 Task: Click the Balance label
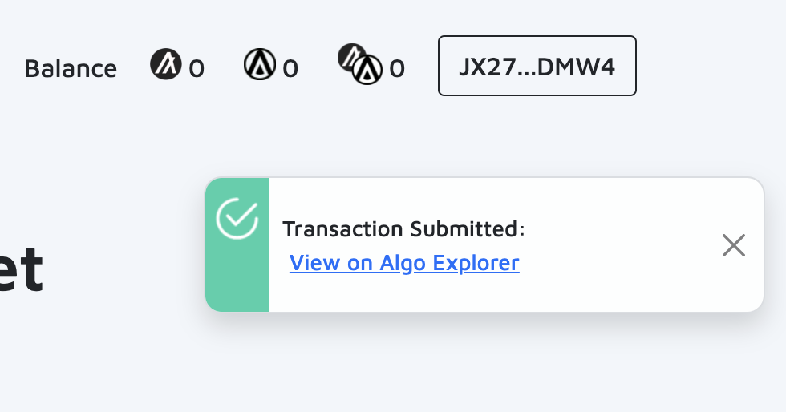[x=71, y=68]
